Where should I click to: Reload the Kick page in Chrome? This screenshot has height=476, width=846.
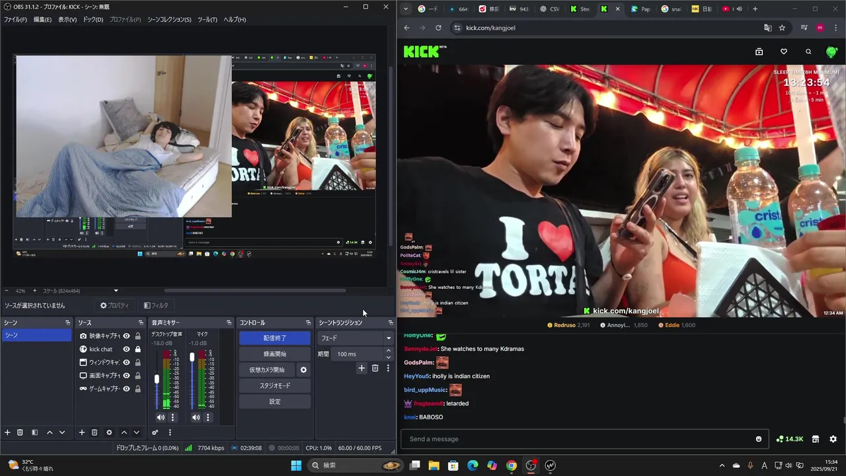(x=438, y=28)
